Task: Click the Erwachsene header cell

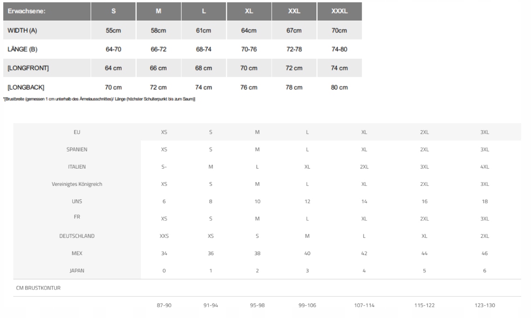Action: click(x=47, y=11)
